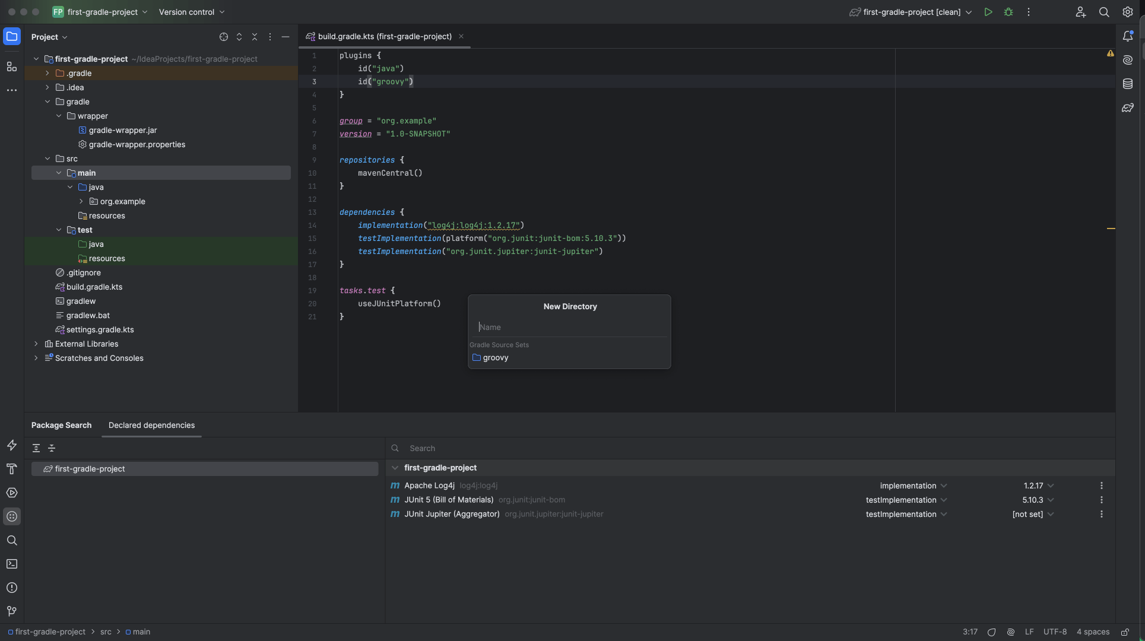Image resolution: width=1145 pixels, height=641 pixels.
Task: Select file in Project from open editor
Action: (x=224, y=37)
